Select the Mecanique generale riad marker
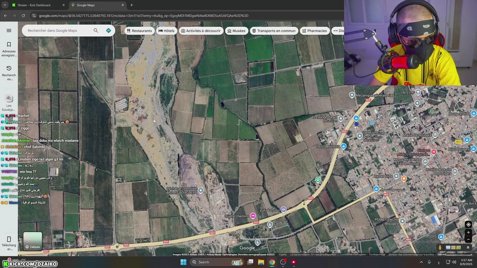Viewport: 477px width, 268px height. pyautogui.click(x=352, y=95)
